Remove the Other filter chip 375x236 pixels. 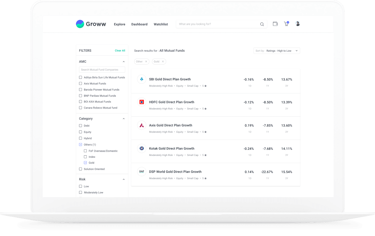coord(146,62)
